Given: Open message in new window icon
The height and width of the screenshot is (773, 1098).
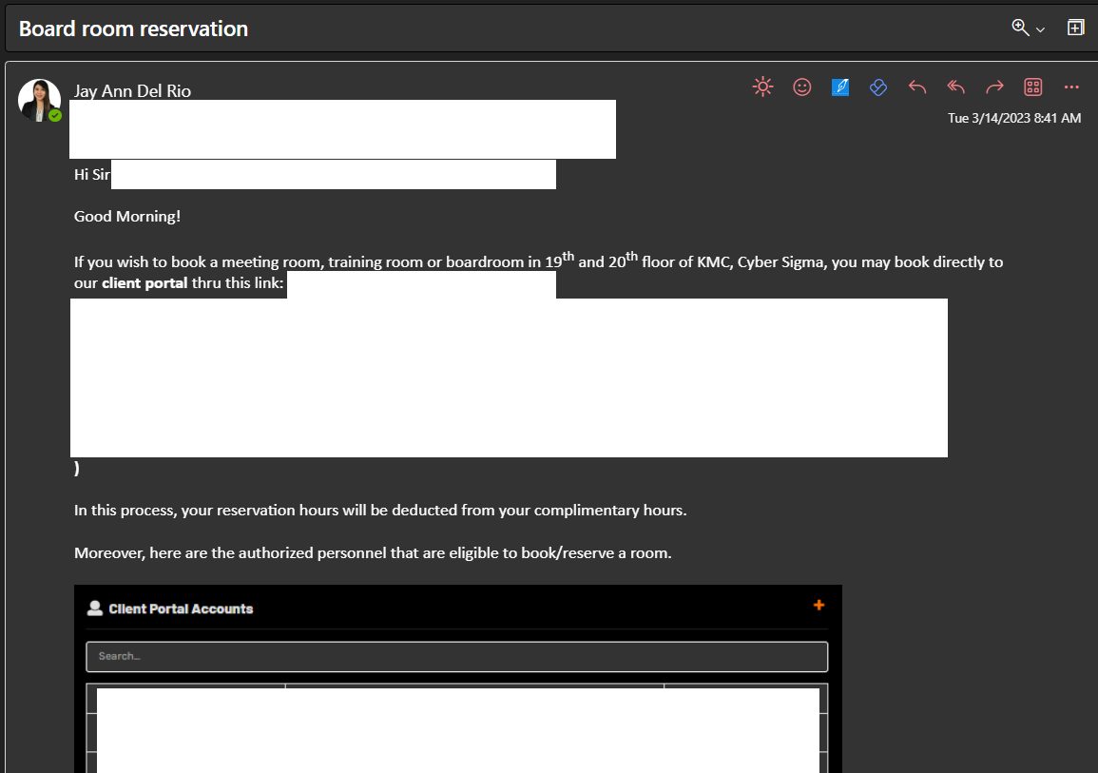Looking at the screenshot, I should click(1075, 28).
